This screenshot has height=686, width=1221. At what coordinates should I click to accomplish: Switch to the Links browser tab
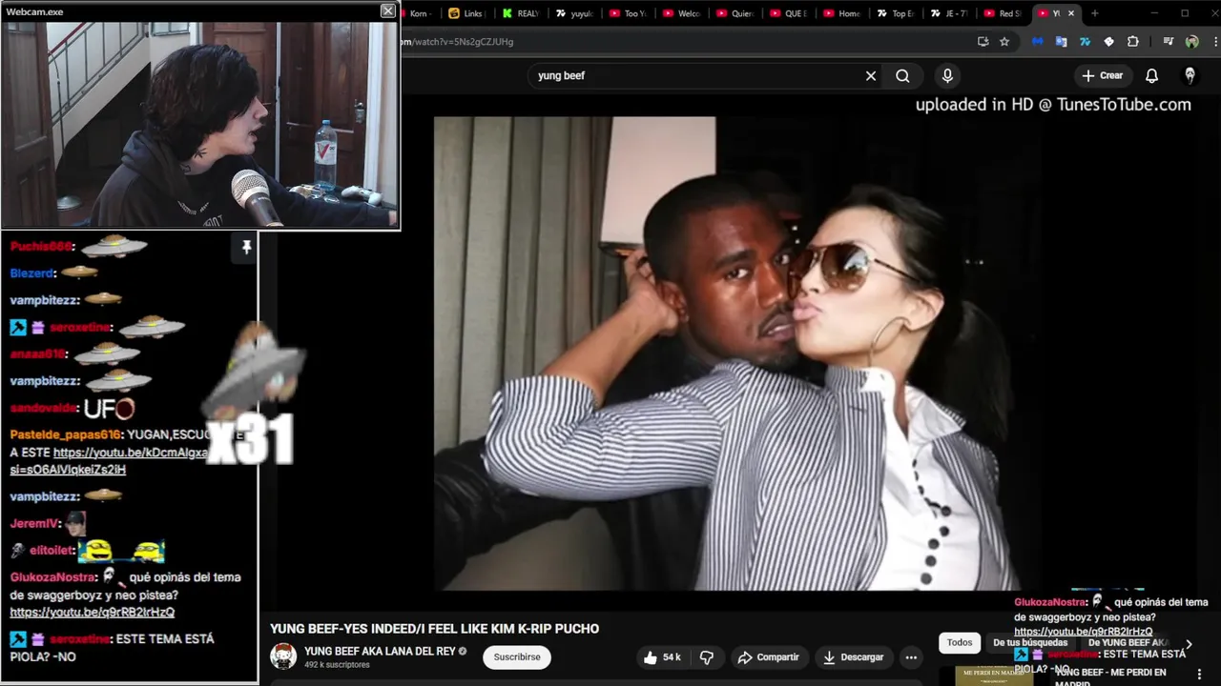466,13
